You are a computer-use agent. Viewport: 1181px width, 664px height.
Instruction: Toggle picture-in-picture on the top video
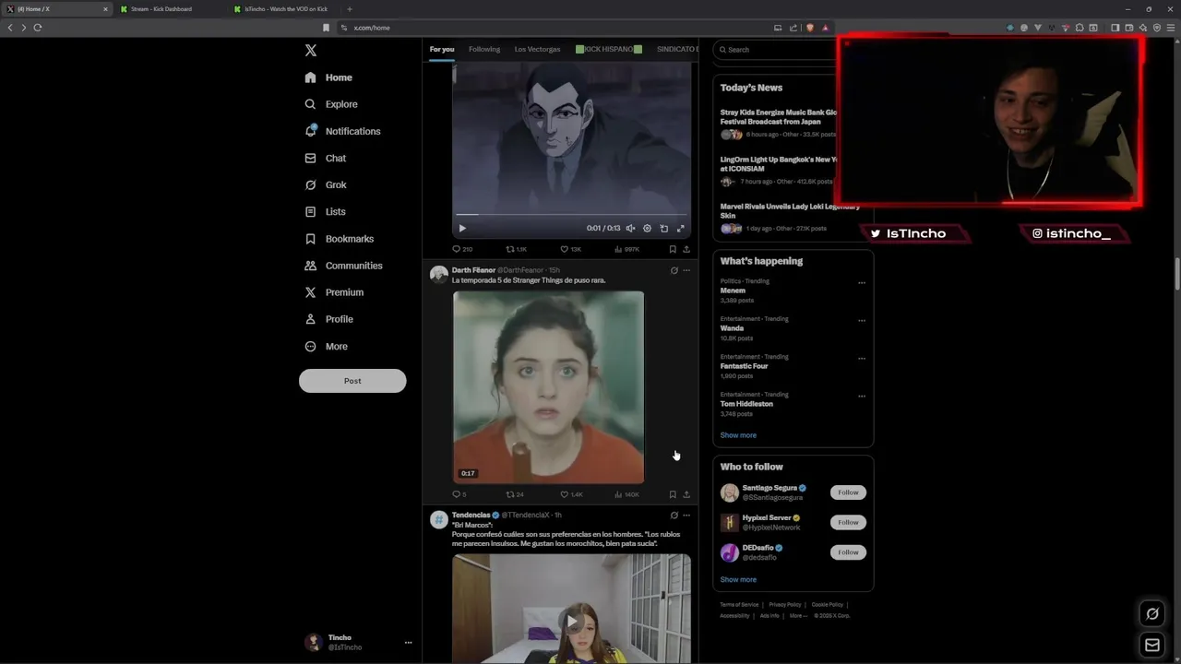click(663, 228)
